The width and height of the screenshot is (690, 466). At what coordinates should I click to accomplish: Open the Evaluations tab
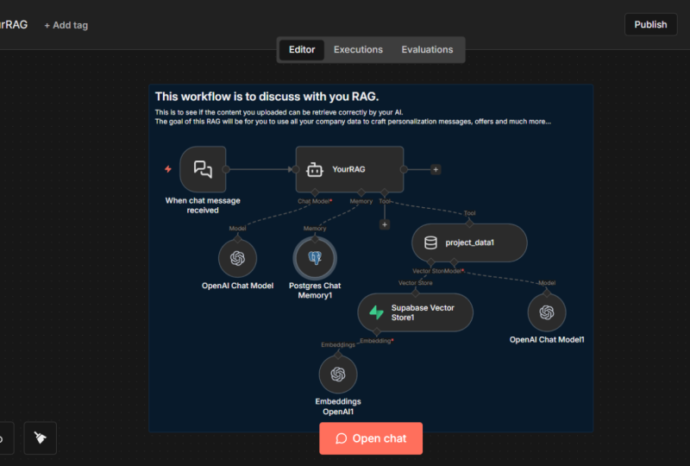427,50
